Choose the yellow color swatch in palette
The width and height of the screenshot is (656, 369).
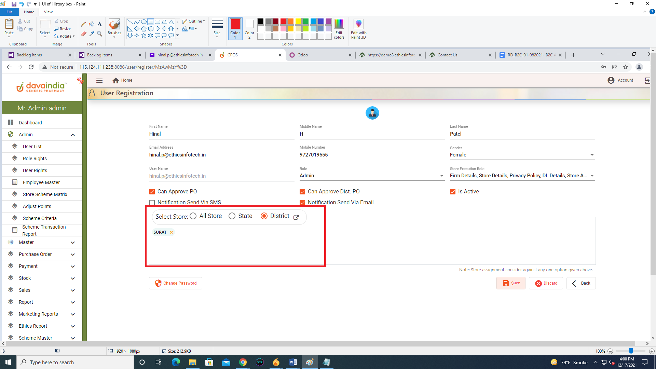click(x=298, y=21)
